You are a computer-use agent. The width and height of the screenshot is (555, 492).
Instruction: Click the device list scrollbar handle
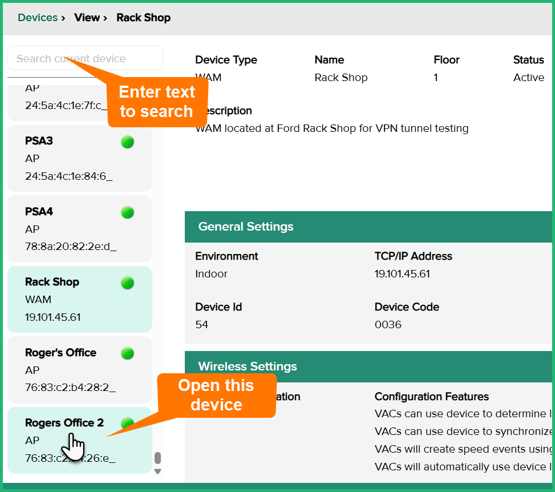click(x=158, y=458)
